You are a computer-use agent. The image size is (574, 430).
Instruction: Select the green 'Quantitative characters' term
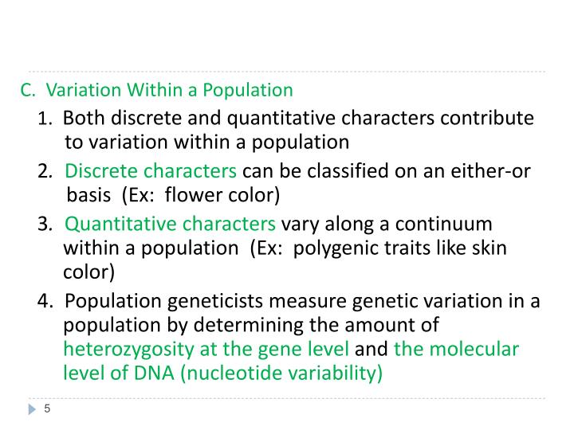[170, 224]
